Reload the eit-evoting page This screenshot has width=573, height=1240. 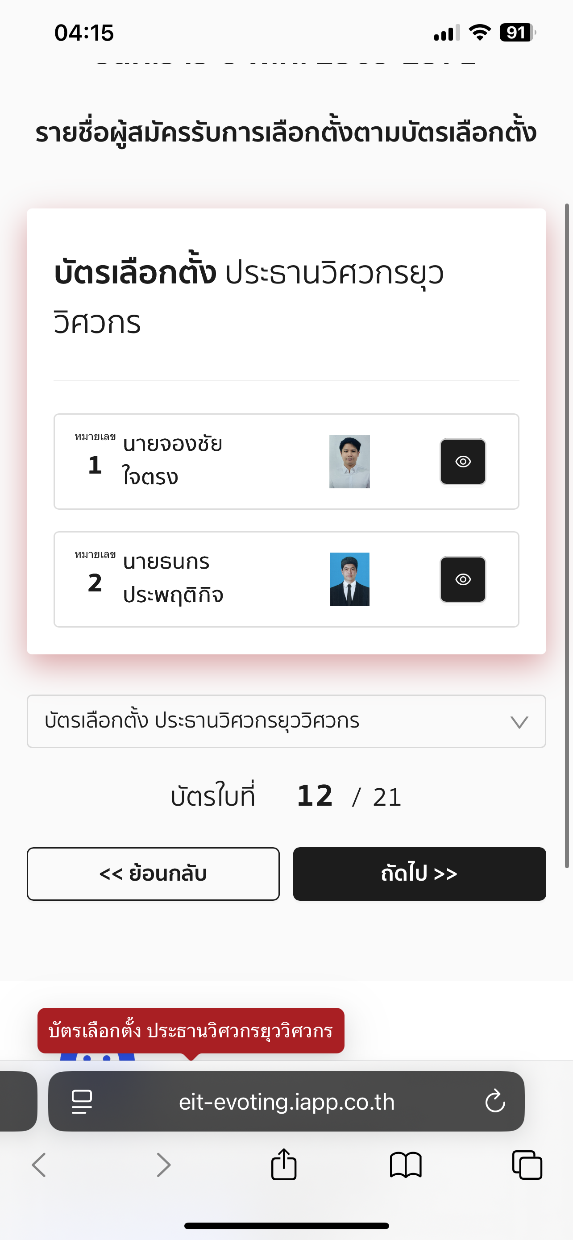pos(495,1101)
